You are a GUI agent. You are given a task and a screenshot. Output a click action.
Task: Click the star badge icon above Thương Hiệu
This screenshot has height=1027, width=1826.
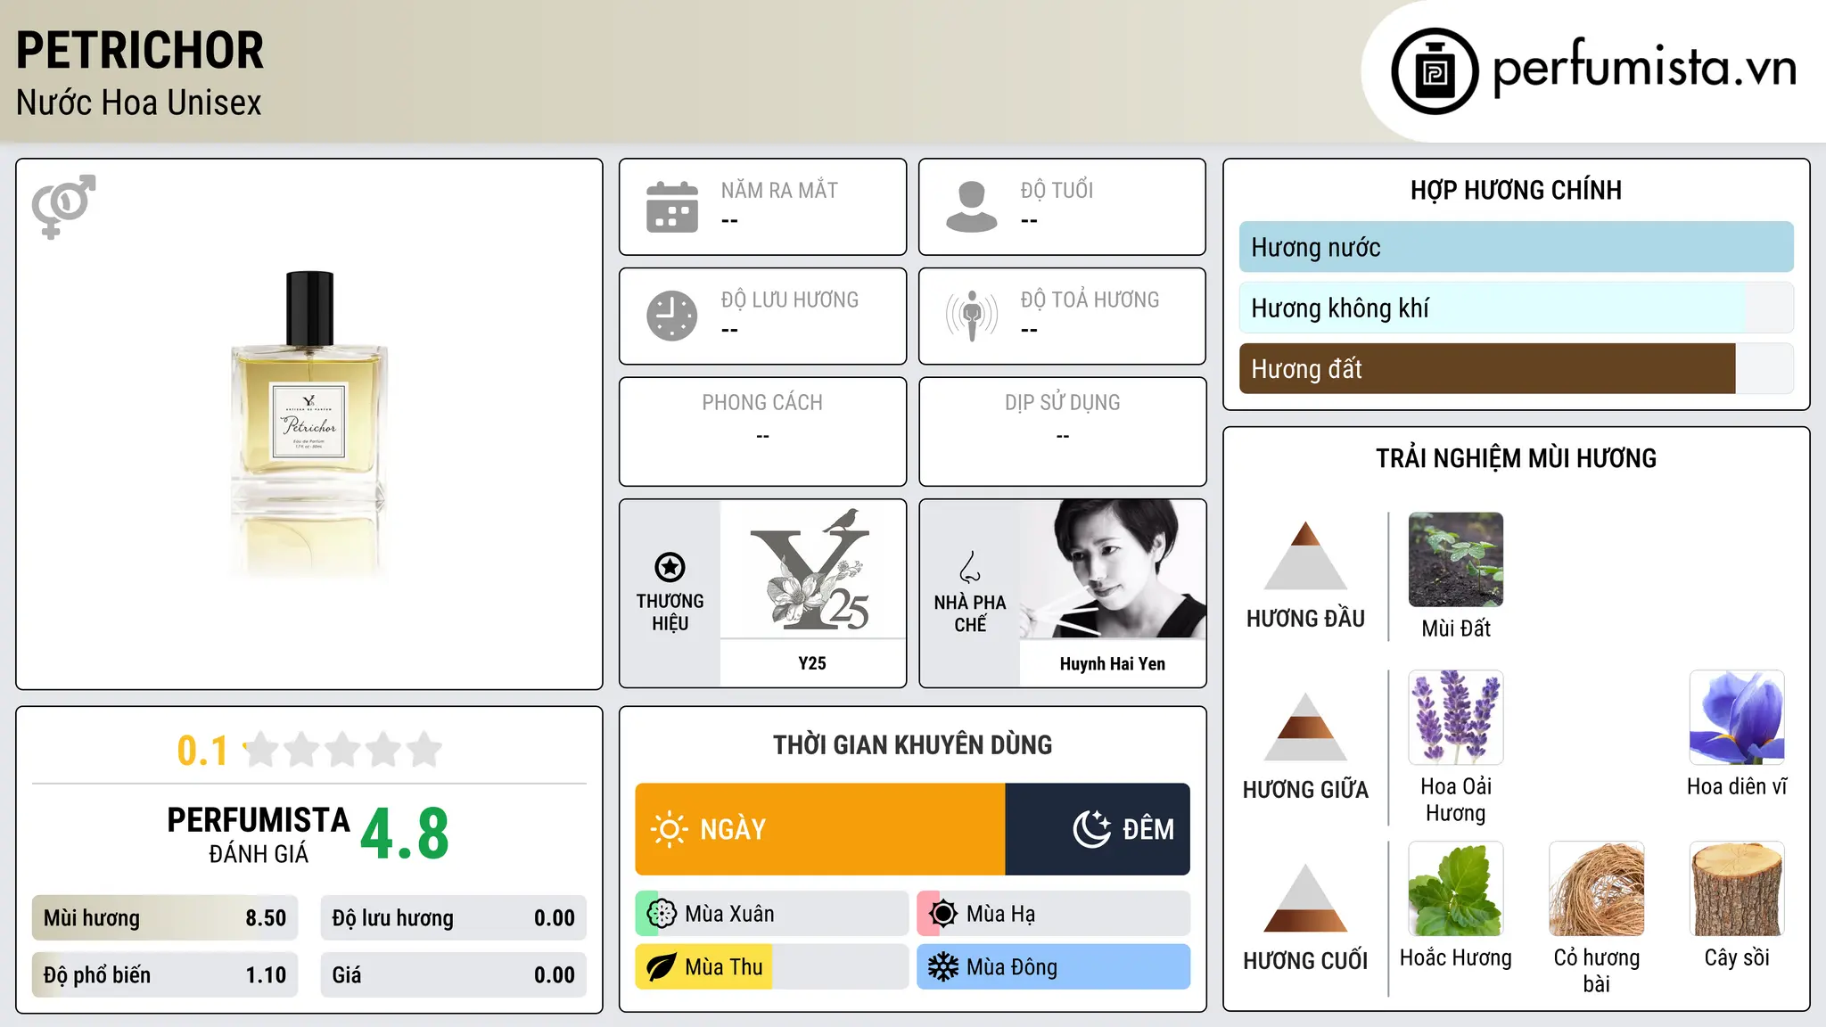pyautogui.click(x=670, y=567)
